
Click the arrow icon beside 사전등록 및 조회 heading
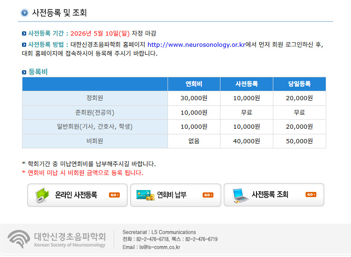24,13
